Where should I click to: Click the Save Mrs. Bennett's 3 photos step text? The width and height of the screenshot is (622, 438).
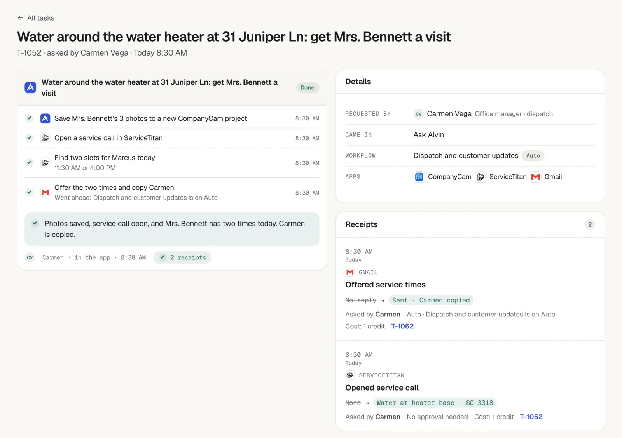(151, 118)
